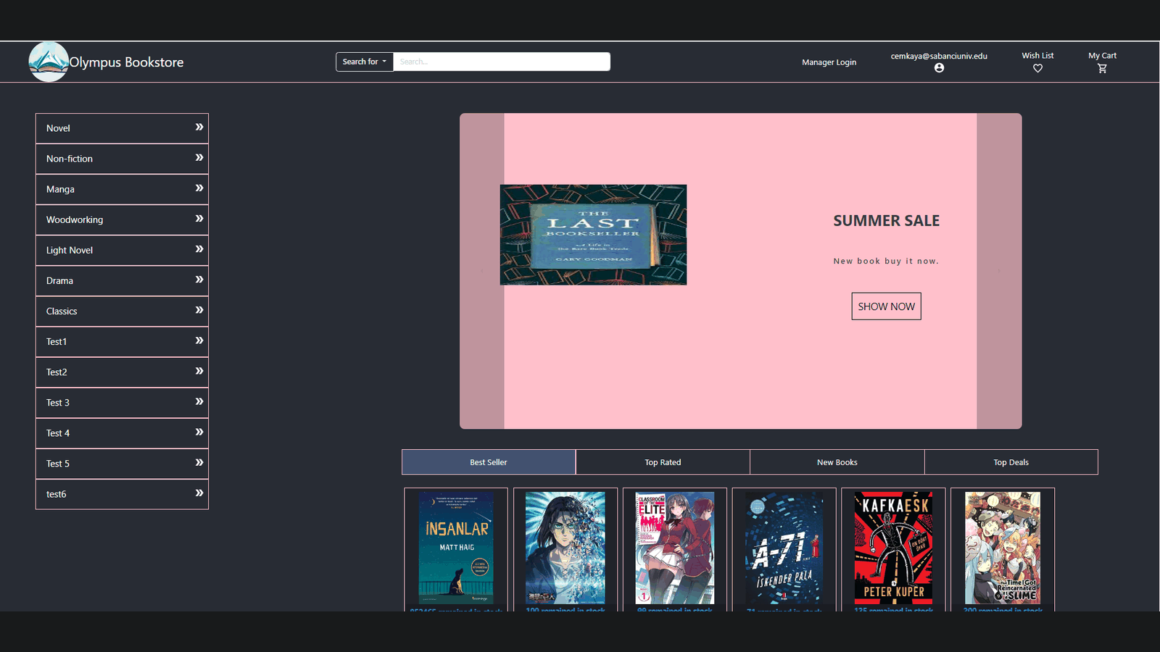Open the My Cart shopping cart icon
Screen dimensions: 1160x652
1102,68
